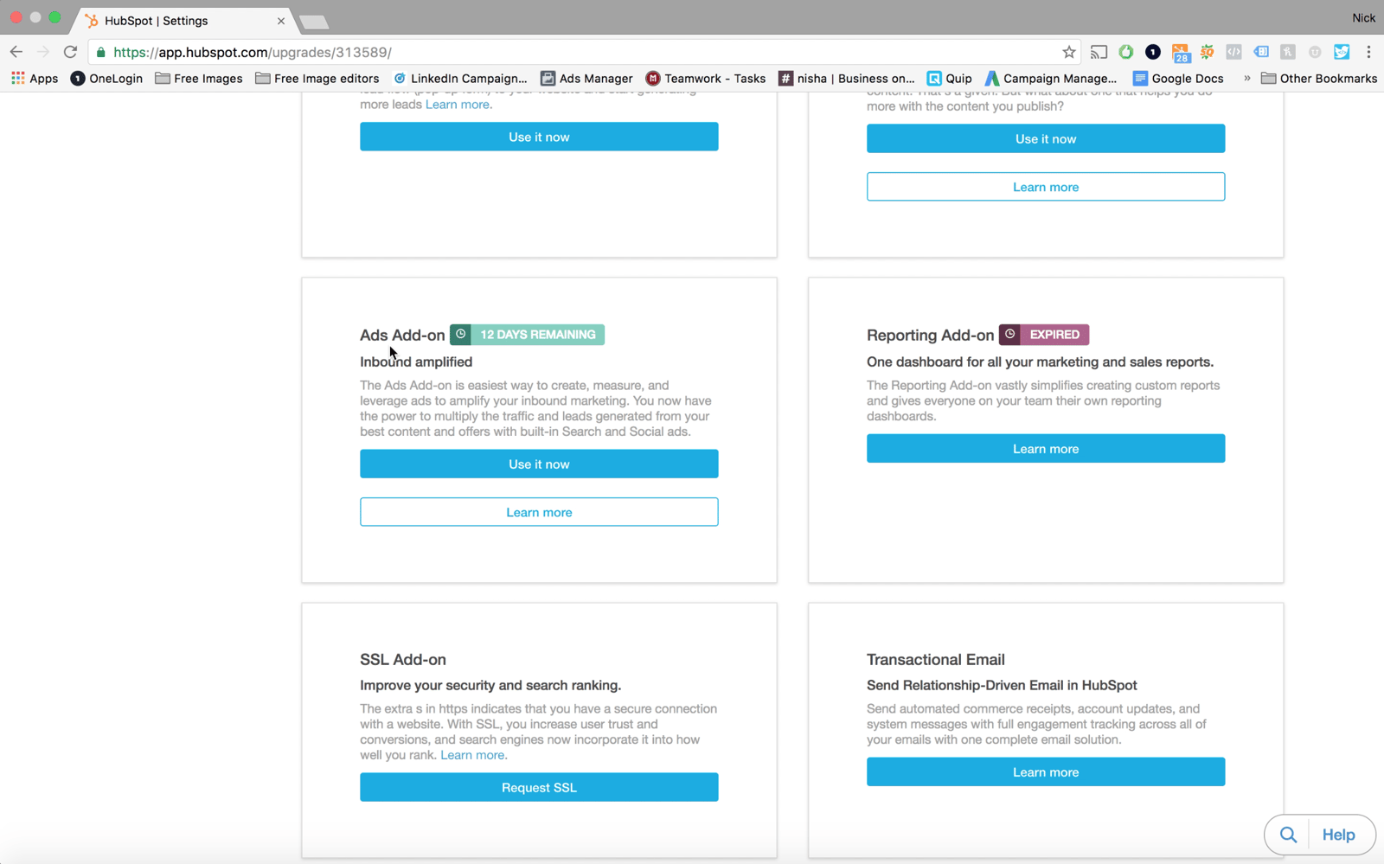Click the Chrome Cast icon

(x=1099, y=52)
